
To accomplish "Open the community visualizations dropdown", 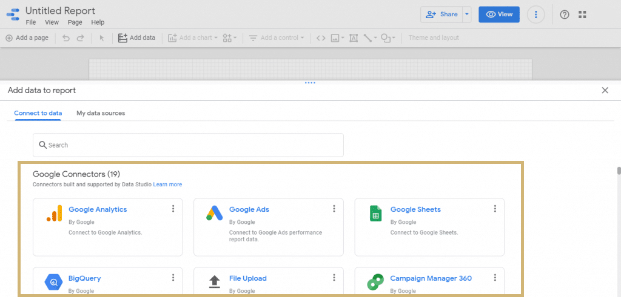I will [230, 38].
